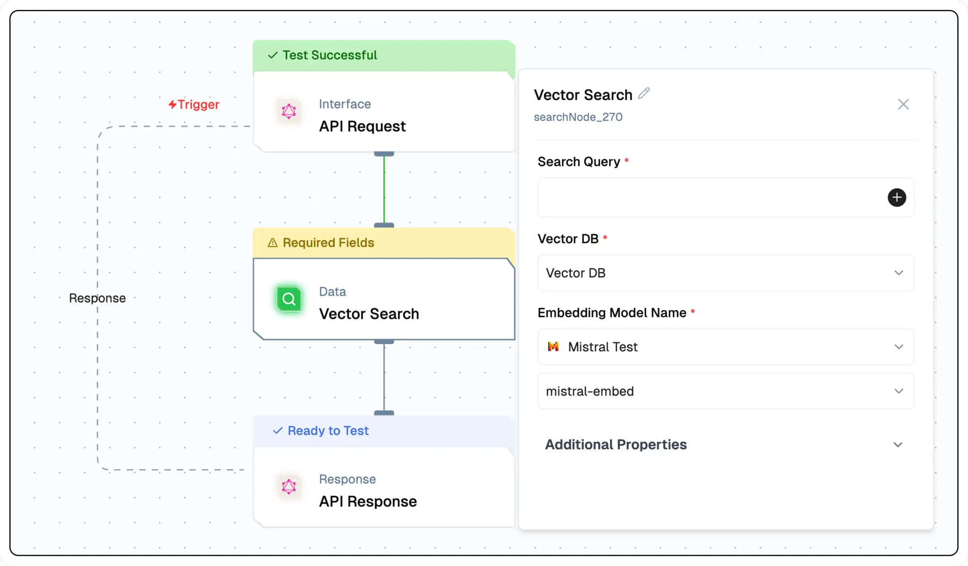This screenshot has width=968, height=566.
Task: Click inside the Search Query input field
Action: tap(711, 197)
